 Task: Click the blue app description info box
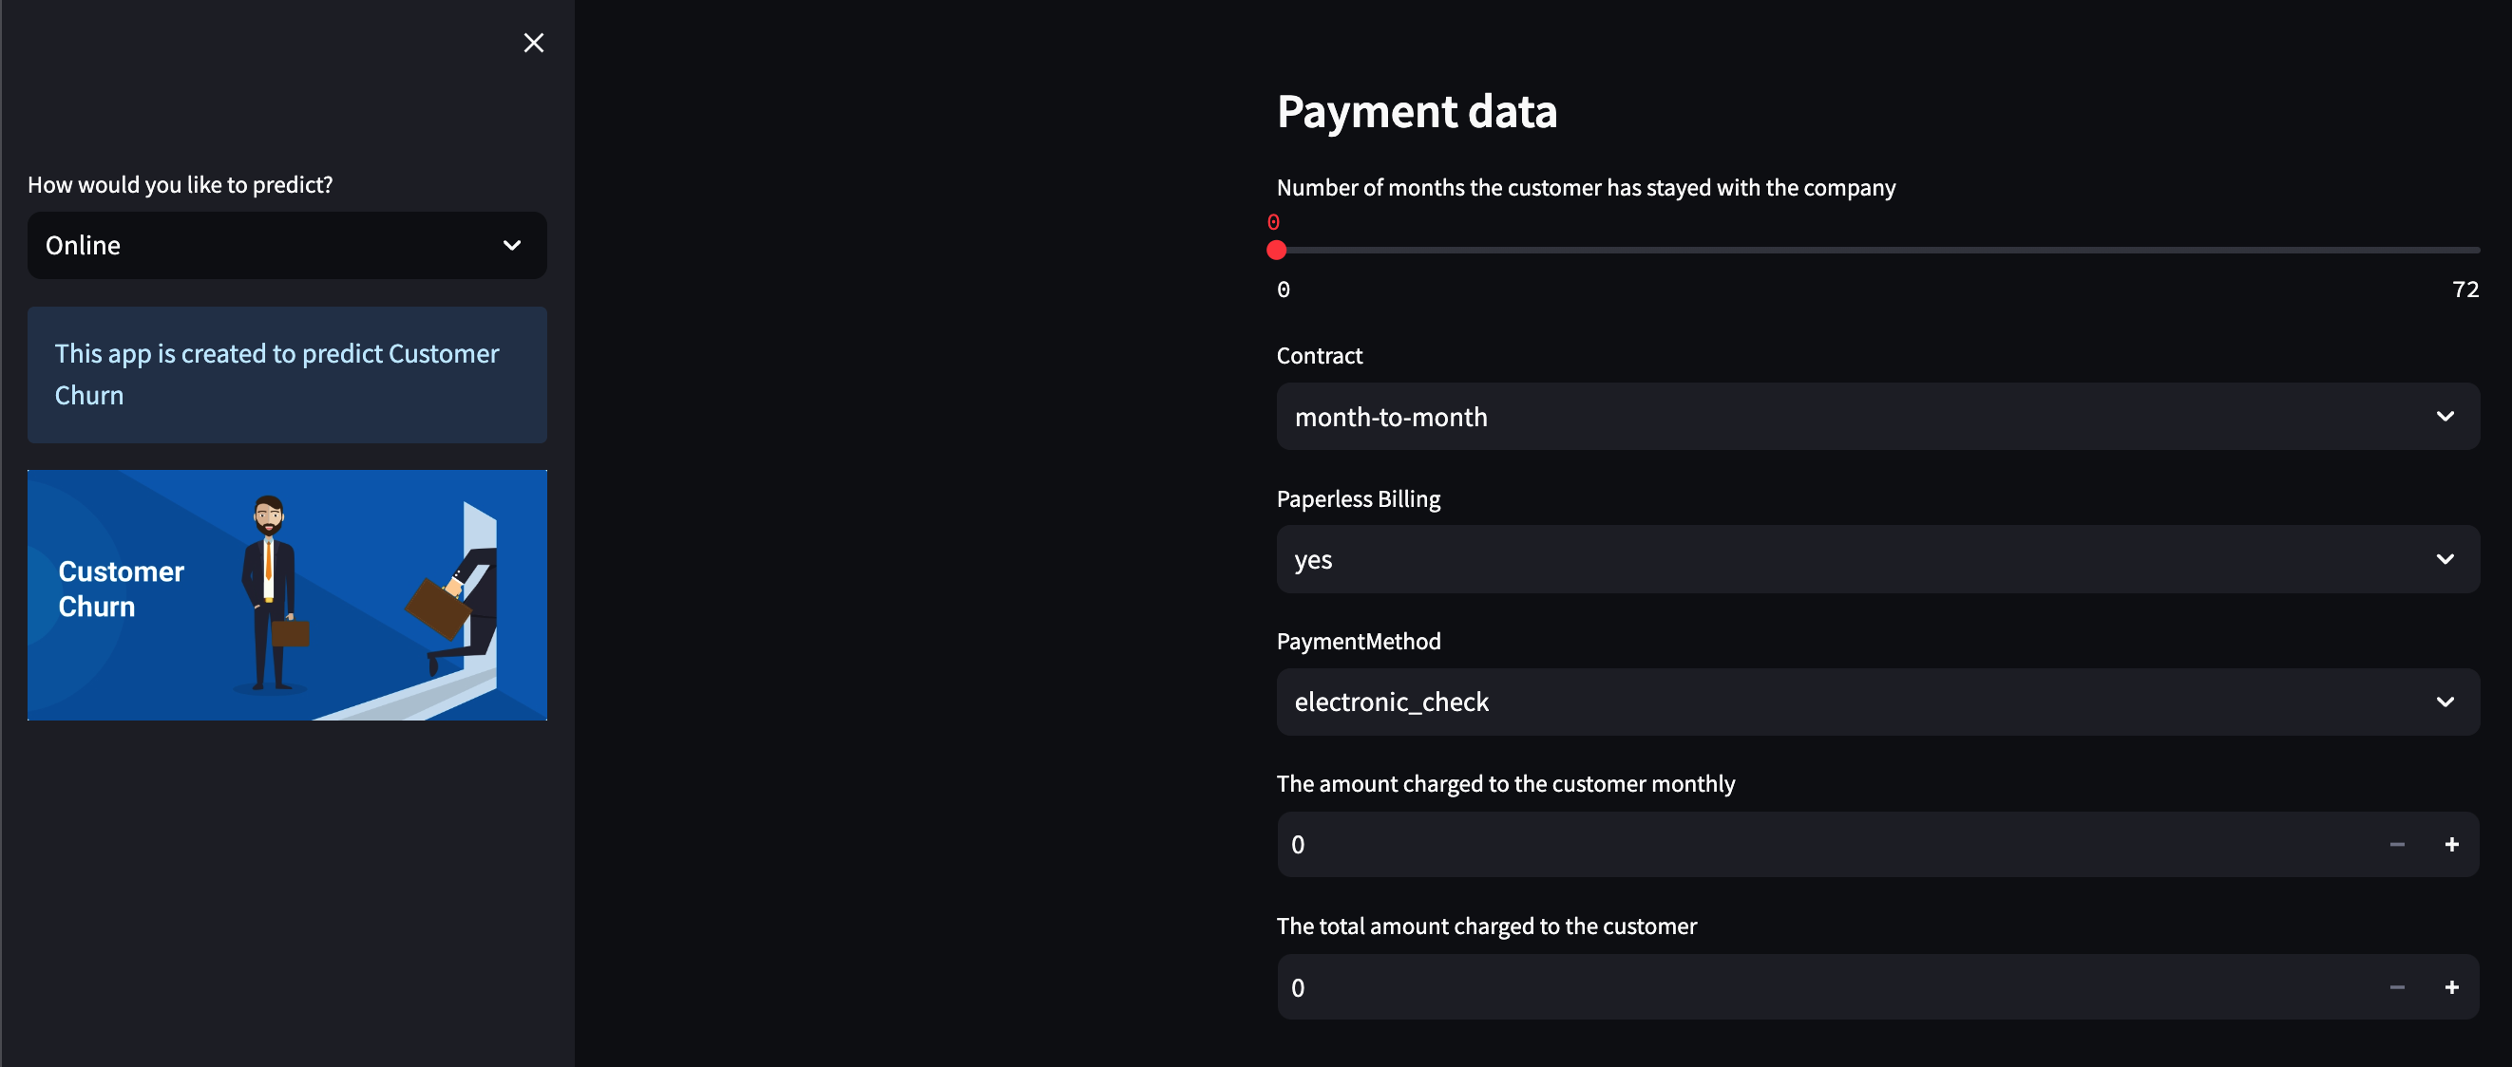[287, 374]
